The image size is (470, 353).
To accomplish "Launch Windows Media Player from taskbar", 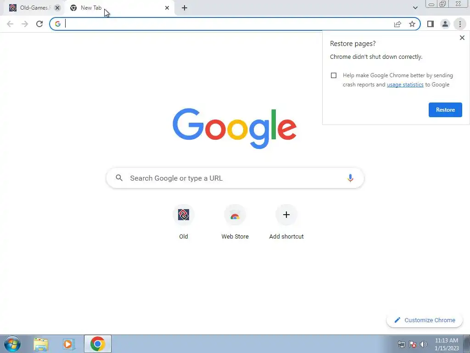I will point(68,344).
